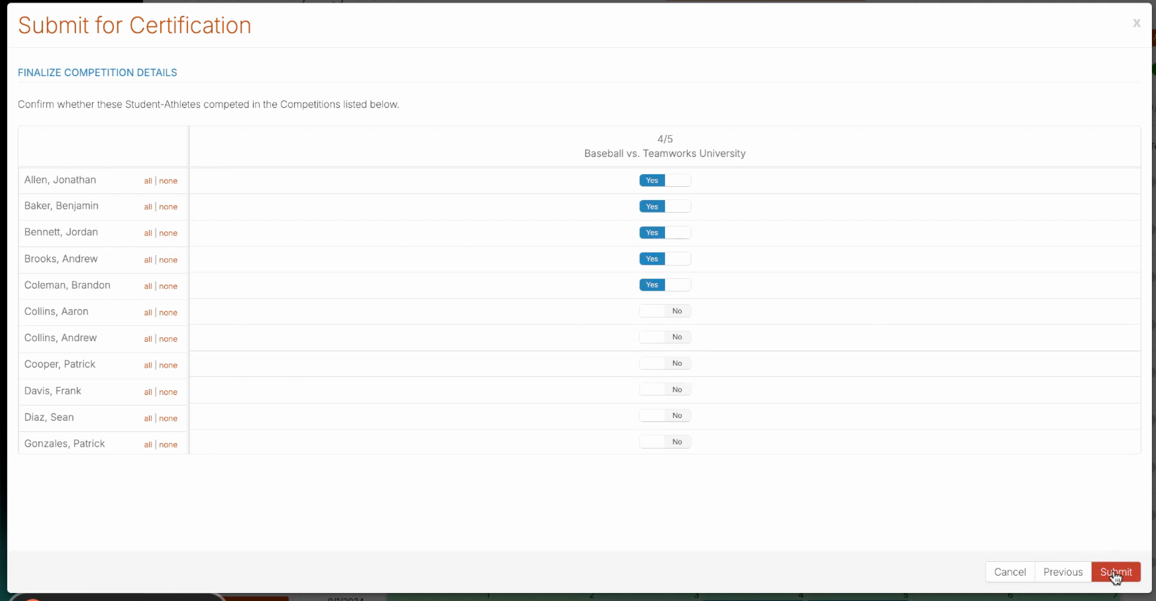
Task: Select 'all' for Collins, Andrew
Action: [148, 339]
